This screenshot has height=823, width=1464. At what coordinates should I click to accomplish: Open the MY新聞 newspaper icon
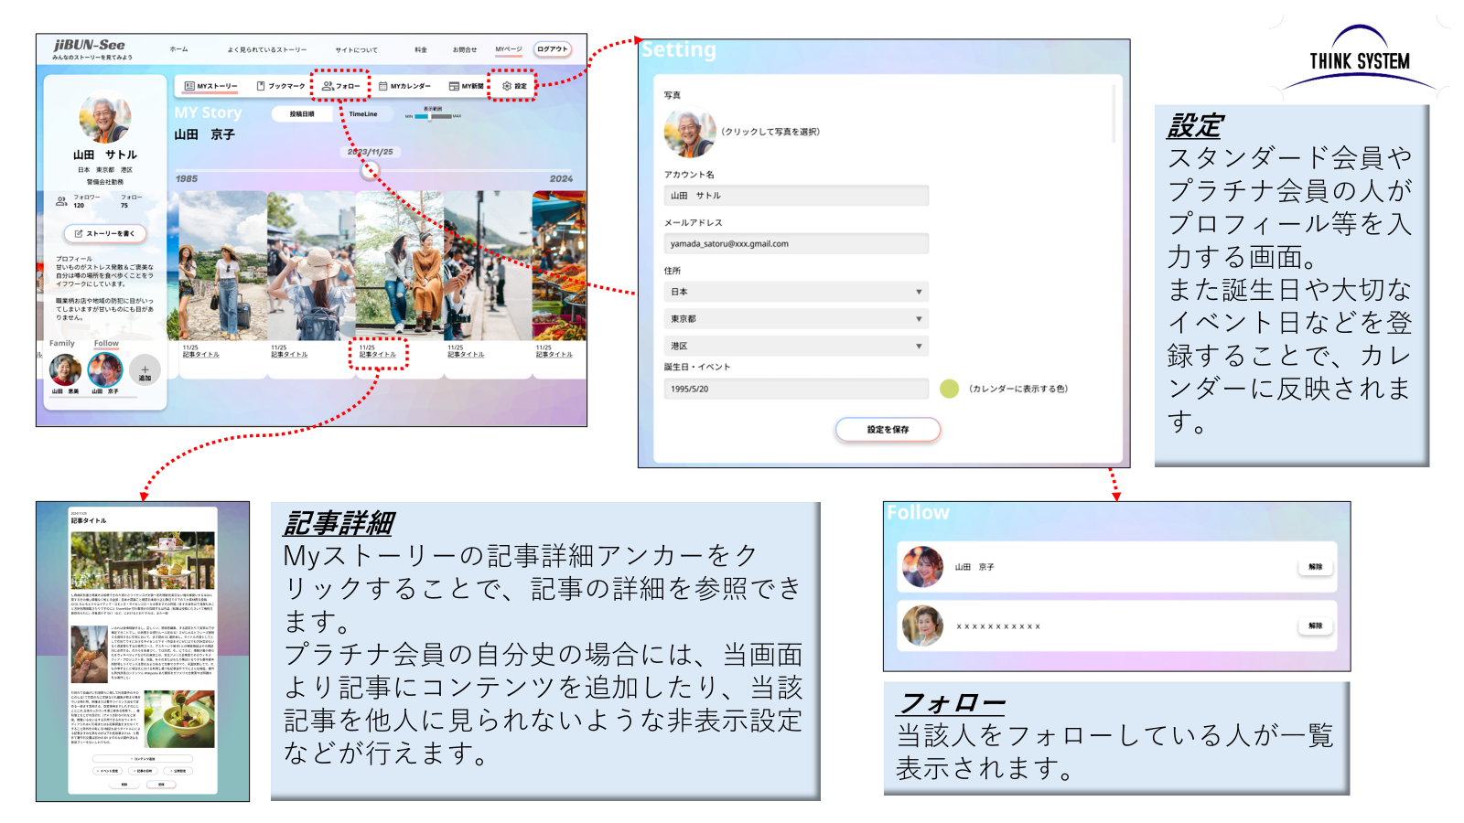coord(454,86)
